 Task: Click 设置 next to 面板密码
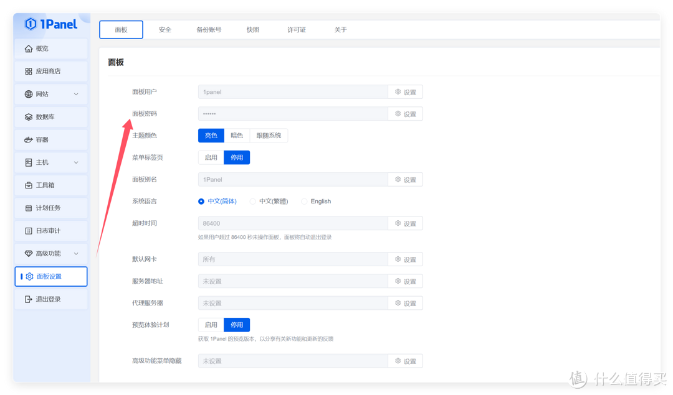point(405,113)
